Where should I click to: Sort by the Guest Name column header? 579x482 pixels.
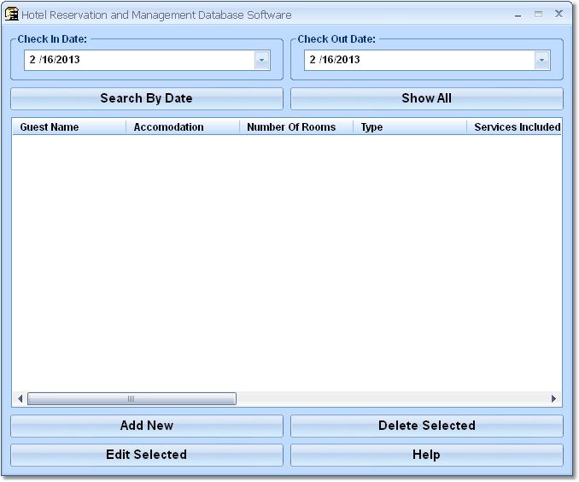tap(69, 127)
